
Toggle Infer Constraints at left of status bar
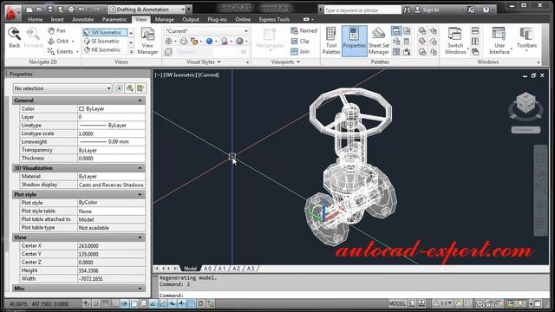[x=87, y=303]
